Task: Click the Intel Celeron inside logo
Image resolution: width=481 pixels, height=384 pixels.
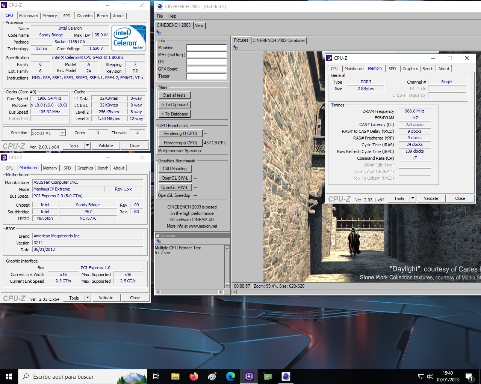Action: pos(129,38)
